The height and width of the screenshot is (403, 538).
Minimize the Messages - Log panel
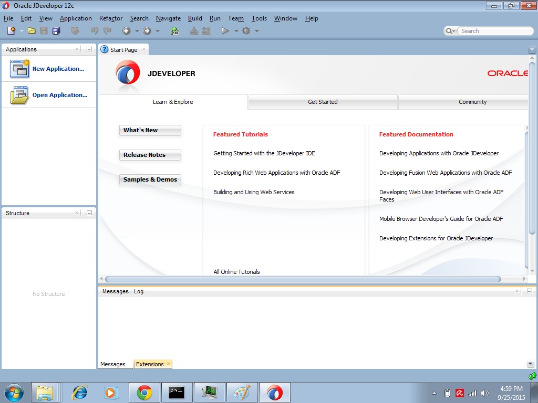coord(531,291)
